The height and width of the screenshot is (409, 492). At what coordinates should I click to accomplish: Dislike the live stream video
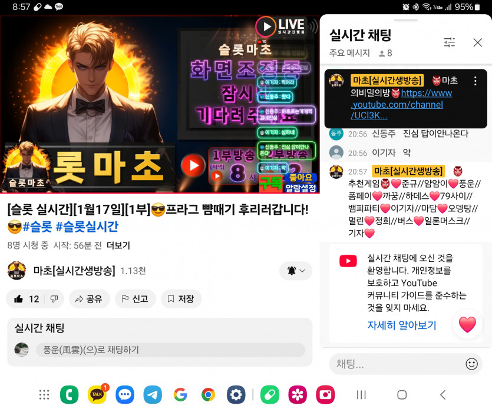(x=54, y=299)
